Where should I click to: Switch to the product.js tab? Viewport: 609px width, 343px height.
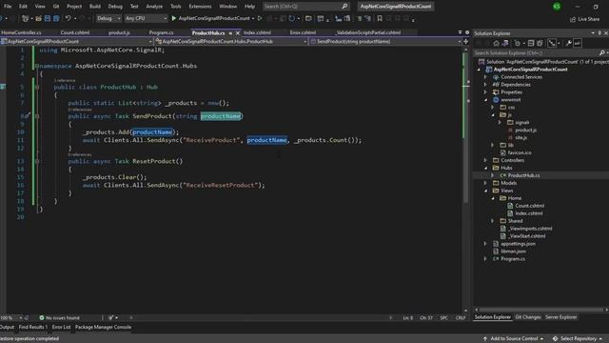(x=119, y=32)
